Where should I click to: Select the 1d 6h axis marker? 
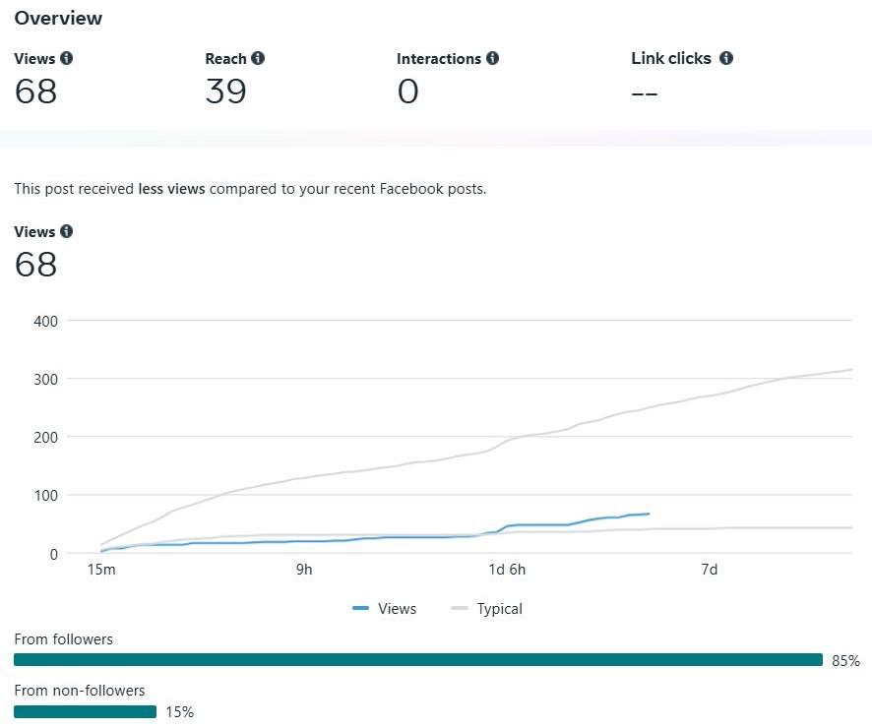(508, 570)
